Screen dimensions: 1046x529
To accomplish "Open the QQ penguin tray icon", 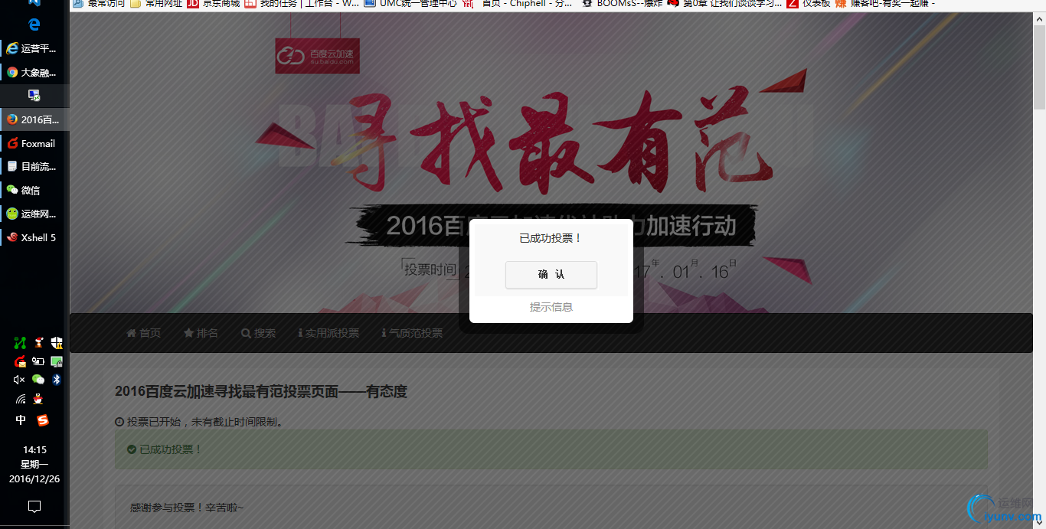I will pyautogui.click(x=38, y=399).
